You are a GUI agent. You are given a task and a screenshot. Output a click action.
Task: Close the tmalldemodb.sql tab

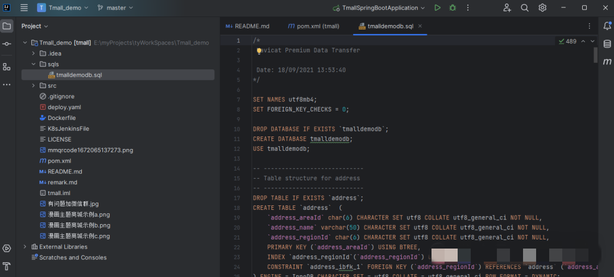point(420,26)
